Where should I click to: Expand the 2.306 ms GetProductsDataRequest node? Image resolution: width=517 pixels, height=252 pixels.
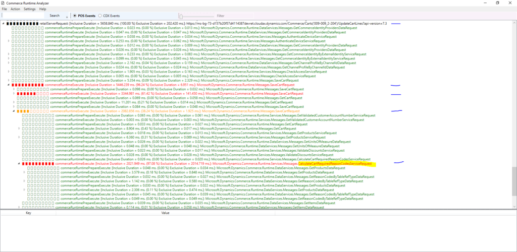[25, 190]
